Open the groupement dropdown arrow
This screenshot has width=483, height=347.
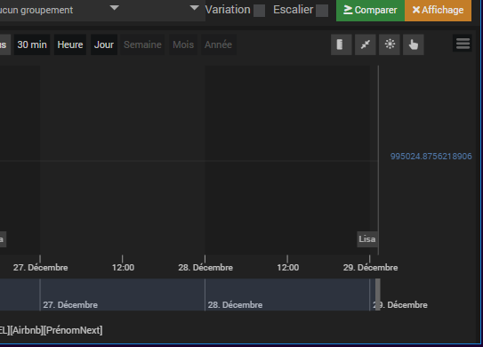tap(114, 8)
